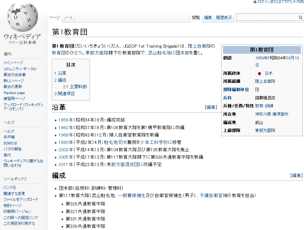The width and height of the screenshot is (304, 230).
Task: Click [編集] beside 沿革 heading
Action: [211, 107]
